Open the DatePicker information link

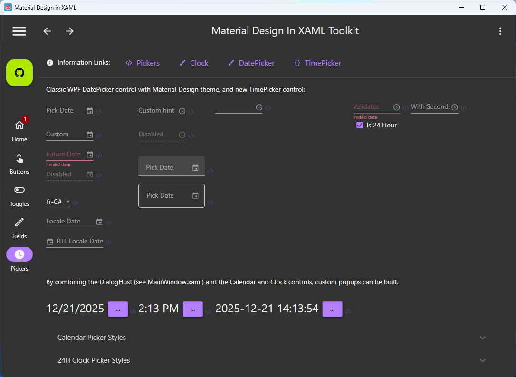(251, 63)
